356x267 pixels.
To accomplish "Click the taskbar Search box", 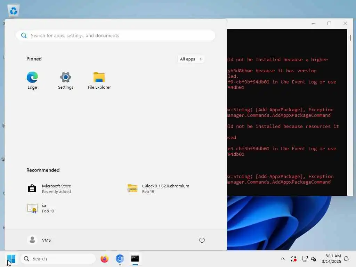I will coord(58,259).
